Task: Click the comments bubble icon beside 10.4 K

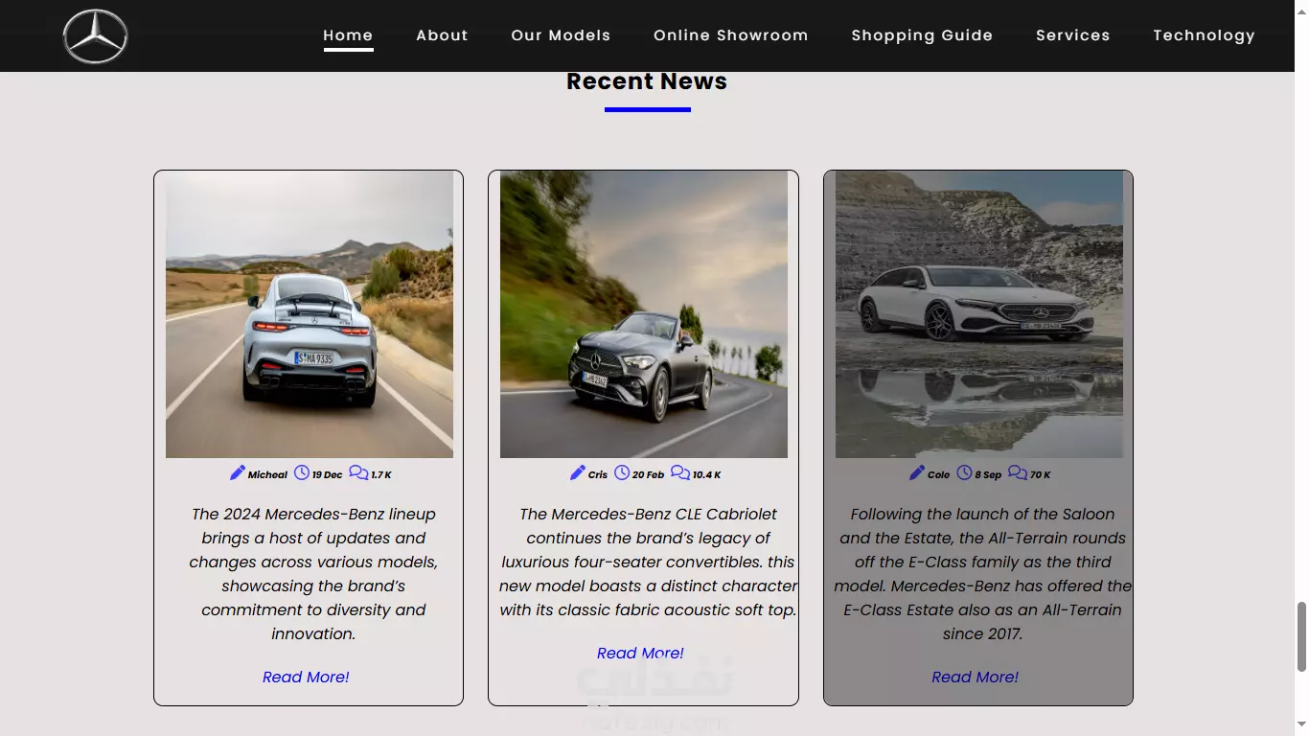Action: pos(680,472)
